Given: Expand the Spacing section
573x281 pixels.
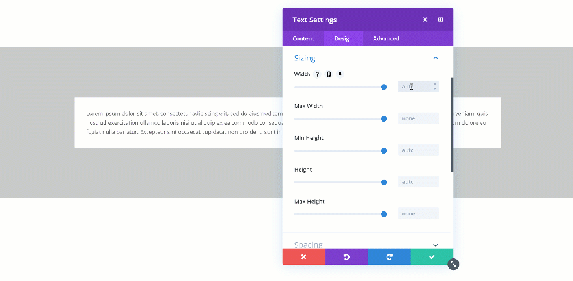Looking at the screenshot, I should click(436, 245).
